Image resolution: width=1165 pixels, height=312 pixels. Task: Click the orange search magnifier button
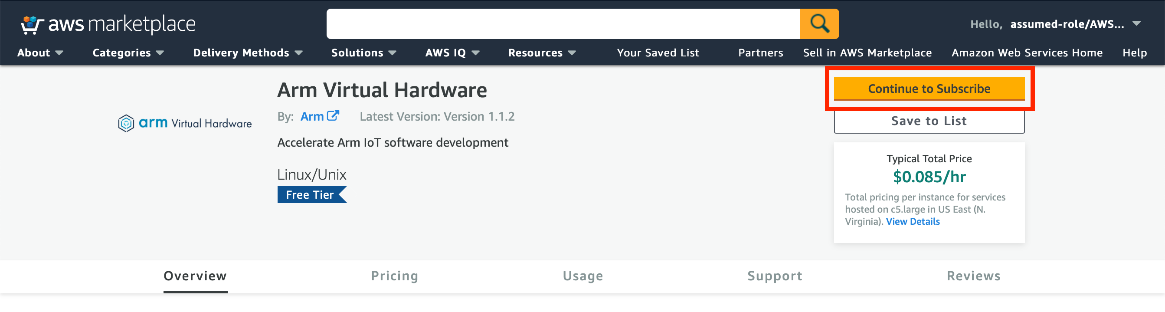[x=819, y=23]
